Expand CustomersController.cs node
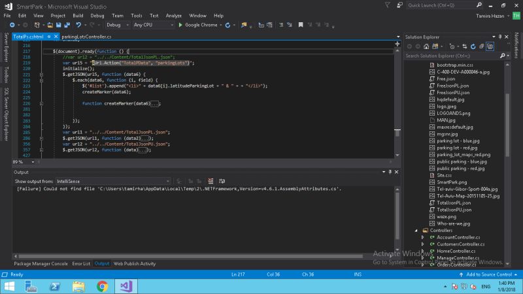The height and width of the screenshot is (294, 523). 422,244
